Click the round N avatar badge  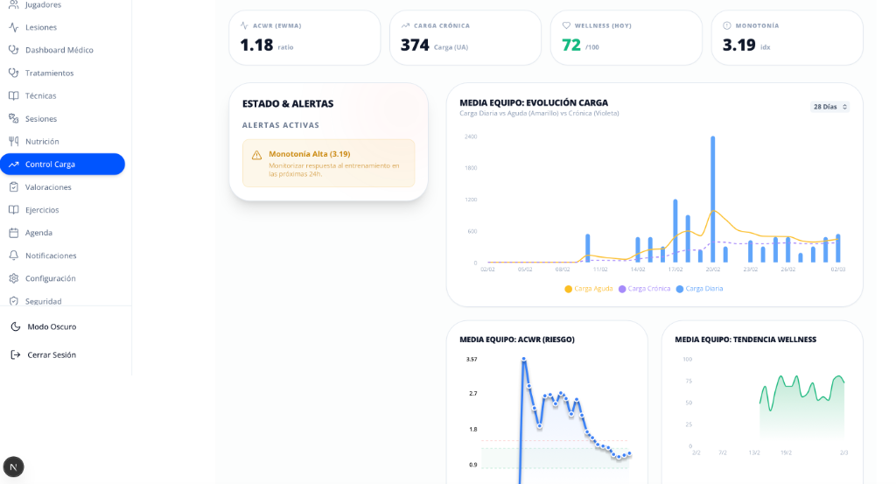[x=13, y=466]
